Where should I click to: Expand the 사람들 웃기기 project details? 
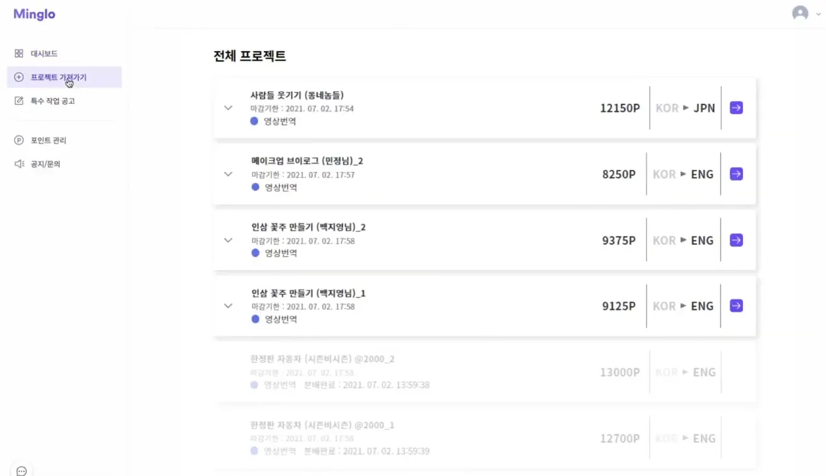click(229, 108)
